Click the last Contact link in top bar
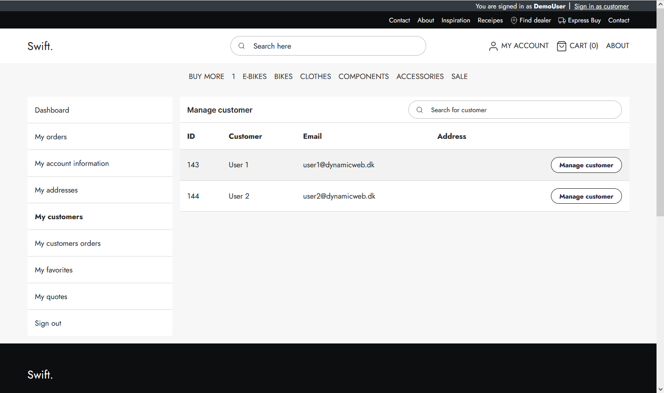Screen dimensions: 664x393 [619, 20]
